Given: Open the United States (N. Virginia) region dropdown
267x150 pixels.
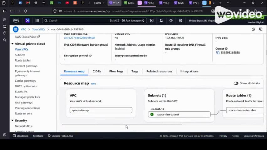Looking at the screenshot, I should pyautogui.click(x=202, y=21).
